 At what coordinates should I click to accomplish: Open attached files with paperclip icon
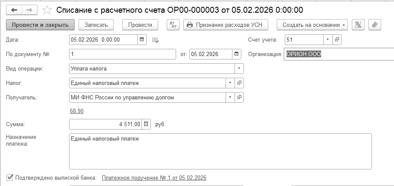point(375,25)
